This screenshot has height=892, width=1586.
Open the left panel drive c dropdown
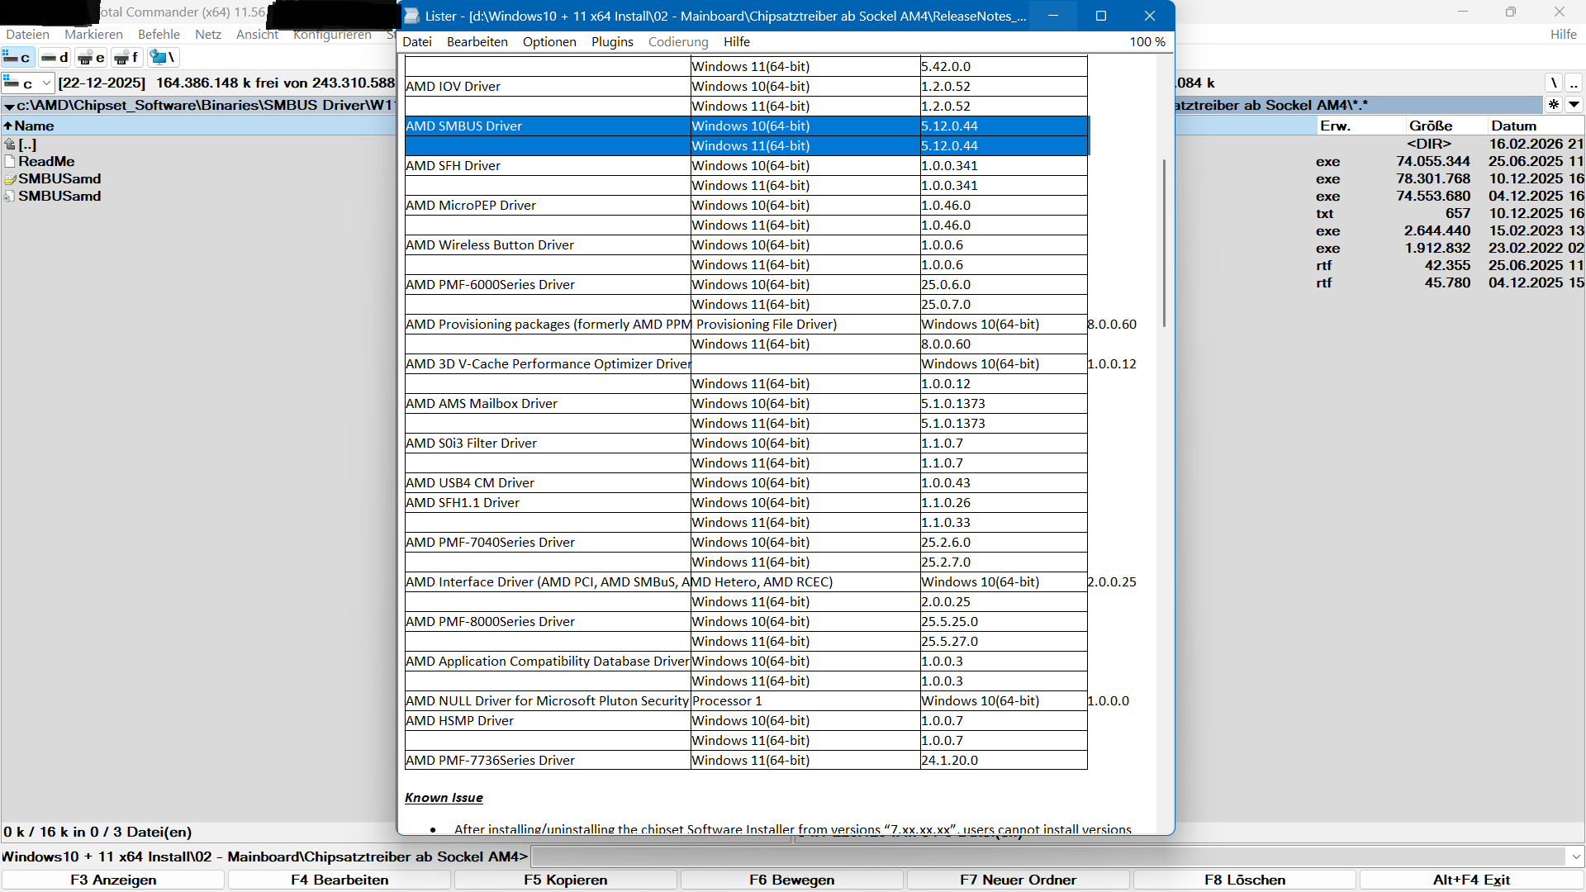pyautogui.click(x=28, y=83)
